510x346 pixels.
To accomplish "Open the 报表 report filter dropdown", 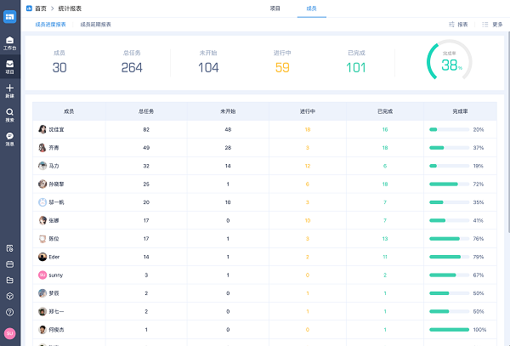I will click(x=458, y=25).
